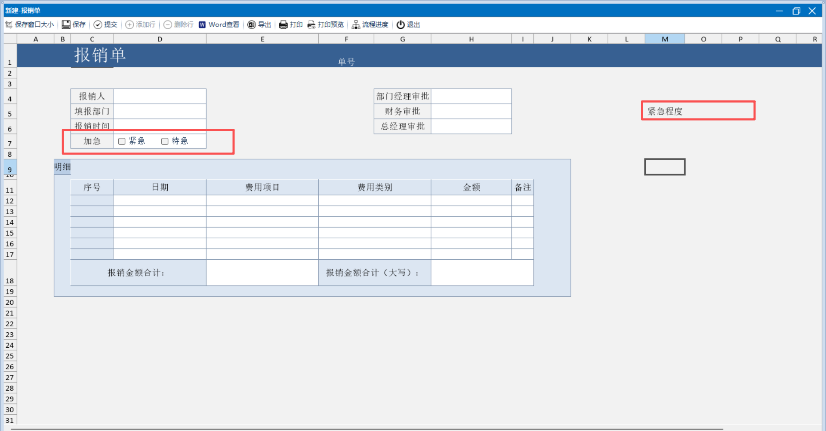
Task: Click the 财务审批 input cell
Action: pyautogui.click(x=471, y=111)
